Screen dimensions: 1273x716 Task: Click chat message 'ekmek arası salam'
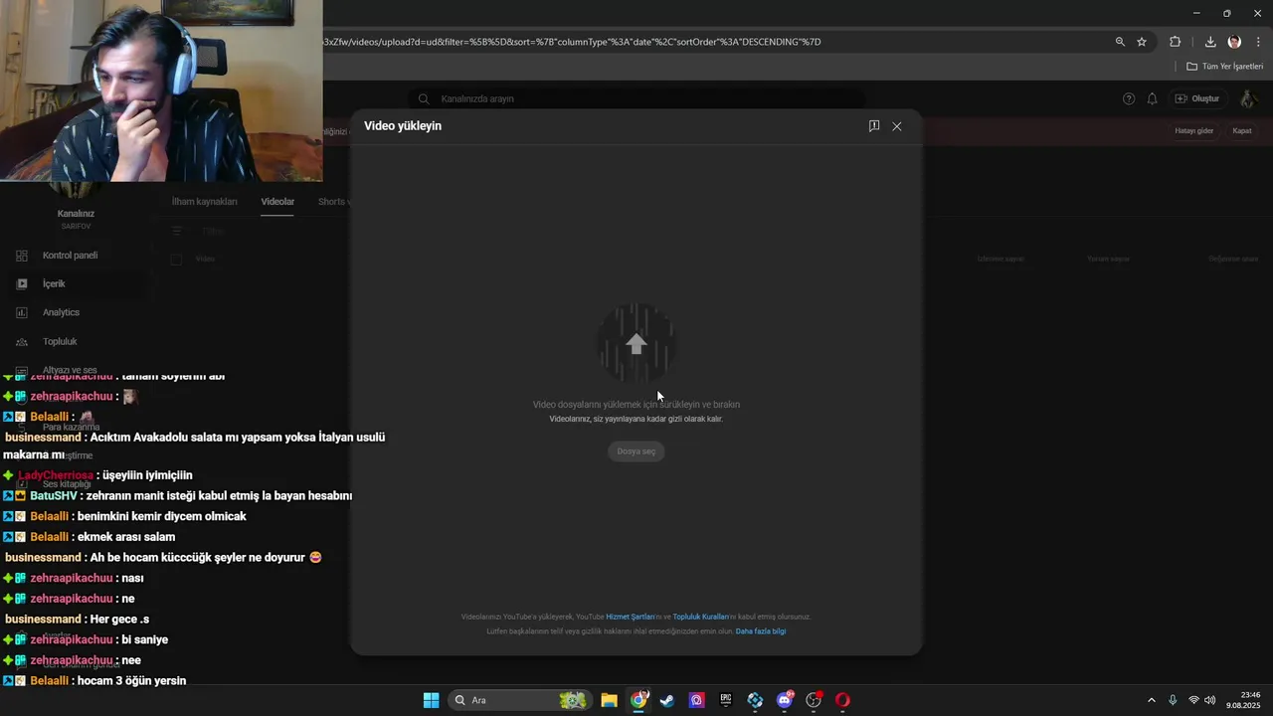[x=126, y=537]
